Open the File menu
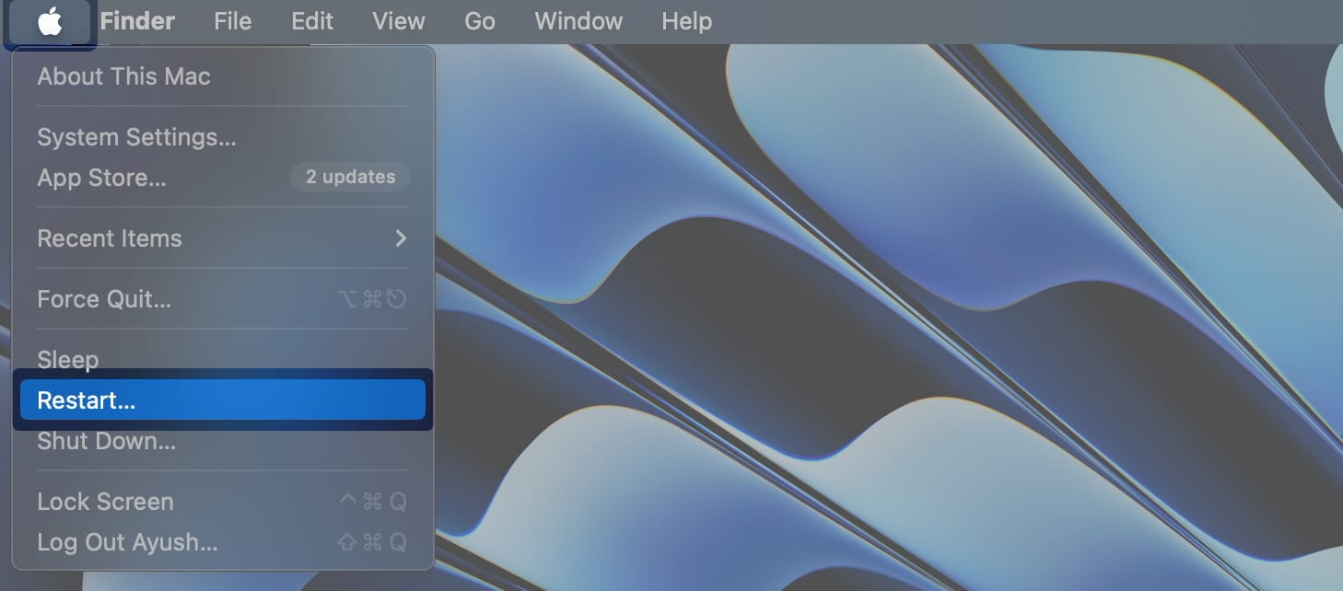This screenshot has width=1343, height=591. pos(232,21)
